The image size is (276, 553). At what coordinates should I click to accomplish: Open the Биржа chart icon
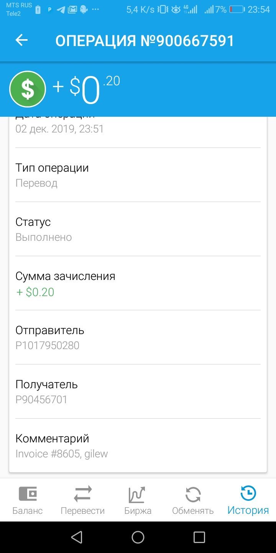tap(137, 495)
